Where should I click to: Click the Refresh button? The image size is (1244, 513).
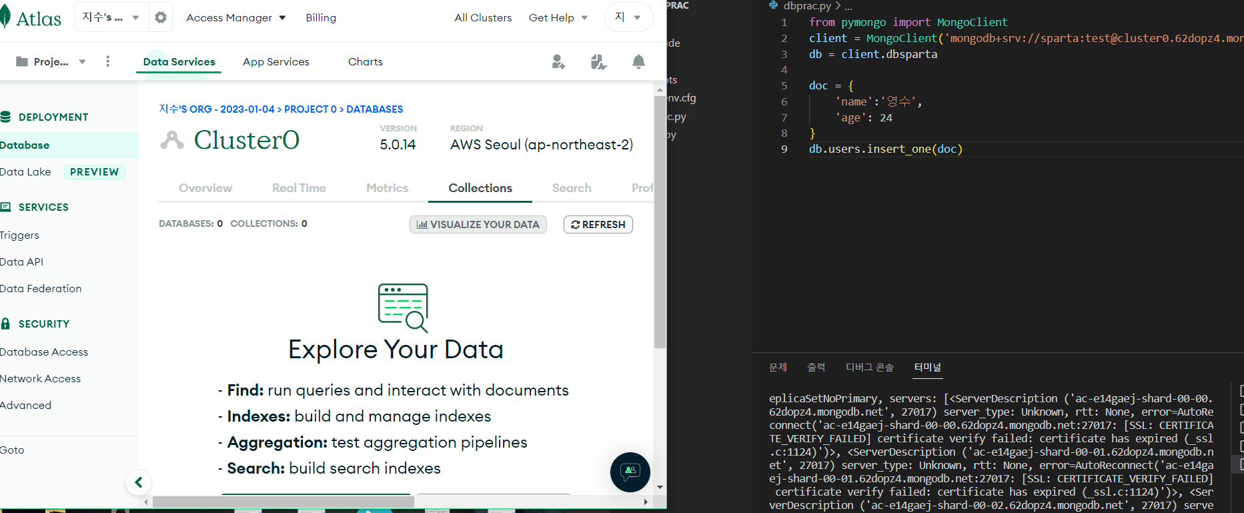[x=598, y=225]
